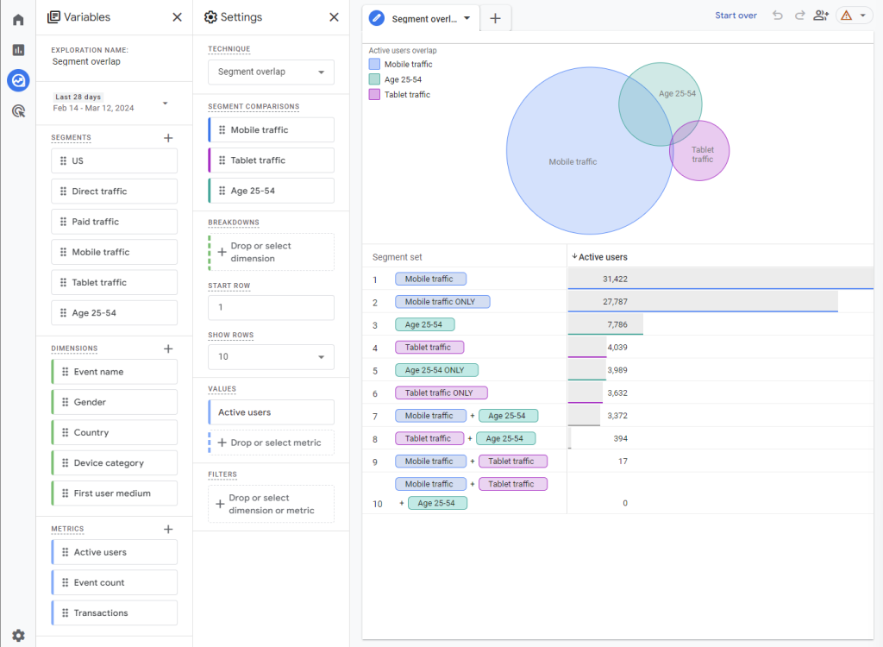The height and width of the screenshot is (647, 883).
Task: Select the Event name dimension
Action: (115, 372)
